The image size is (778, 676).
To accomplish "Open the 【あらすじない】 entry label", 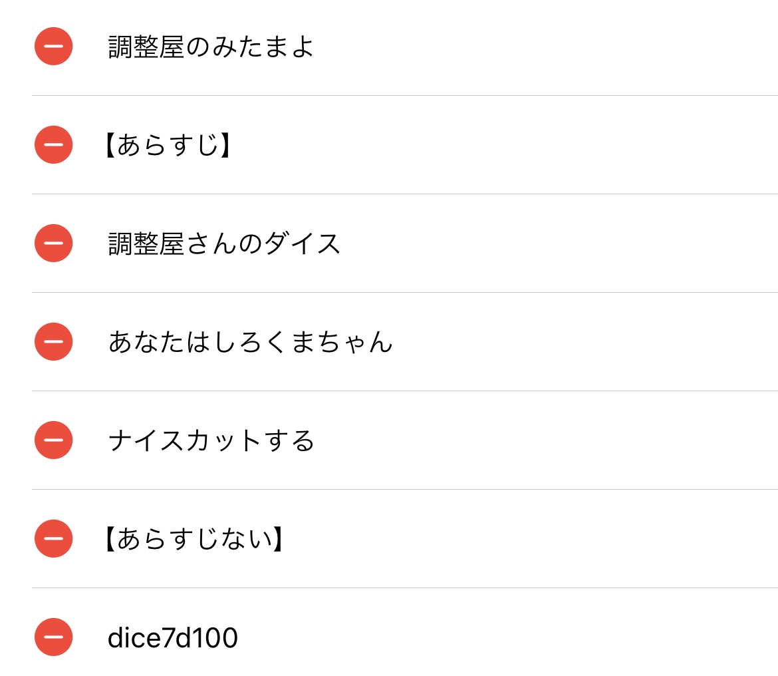I will coord(194,539).
